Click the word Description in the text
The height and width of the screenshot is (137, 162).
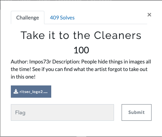pyautogui.click(x=66, y=62)
